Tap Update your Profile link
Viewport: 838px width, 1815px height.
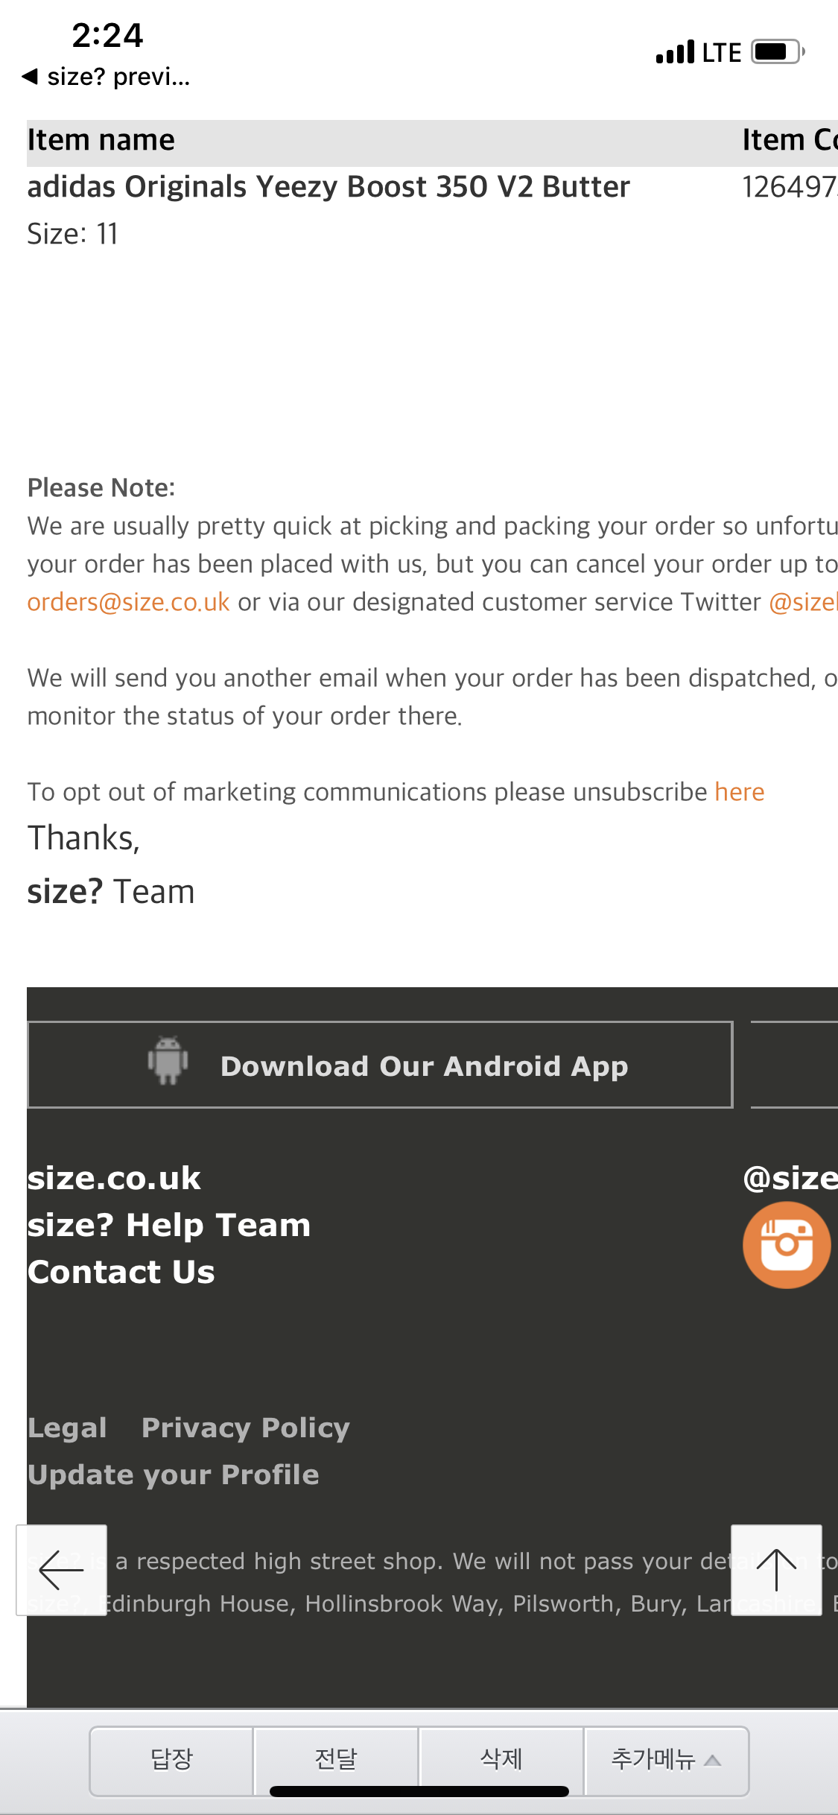(x=174, y=1475)
